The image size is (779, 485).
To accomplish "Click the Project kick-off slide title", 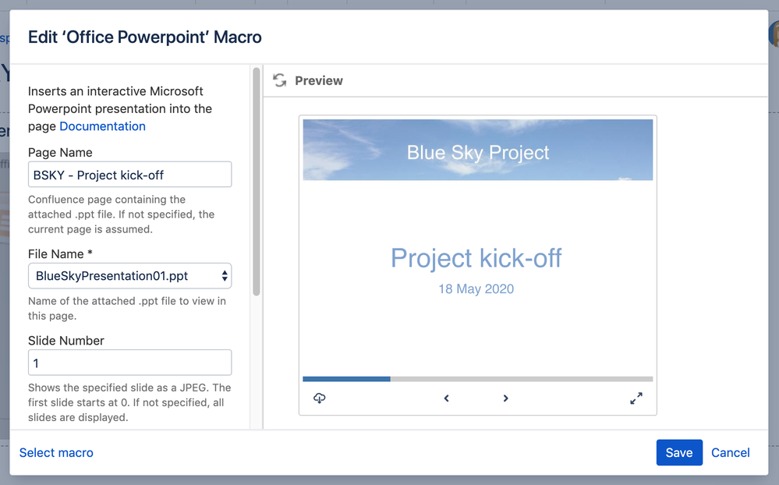I will point(476,258).
